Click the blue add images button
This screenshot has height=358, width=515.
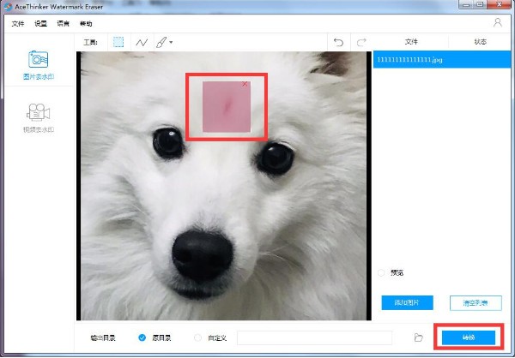(407, 302)
